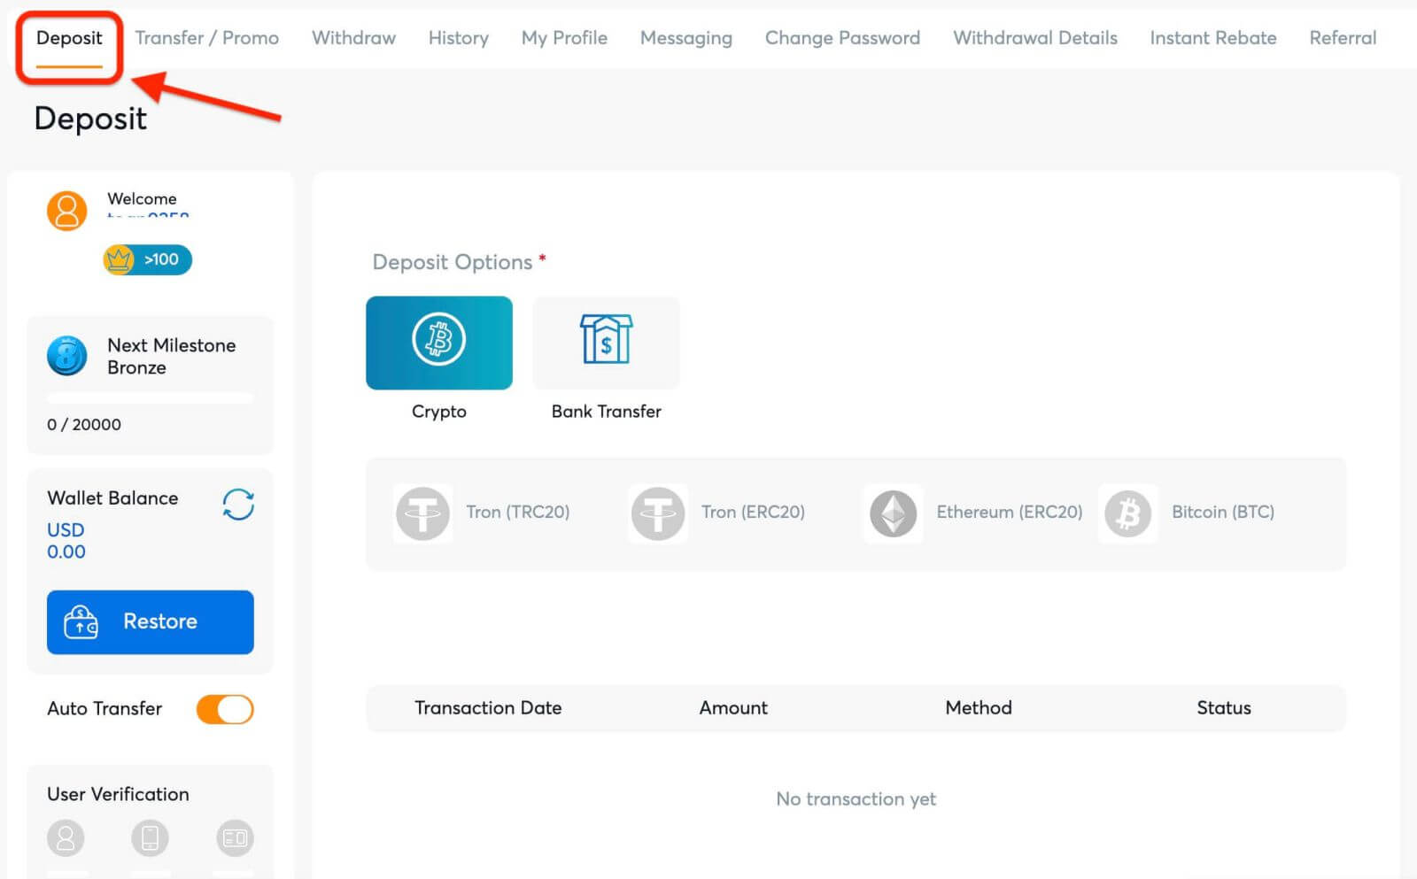
Task: Click the Transaction Date column header
Action: [488, 708]
